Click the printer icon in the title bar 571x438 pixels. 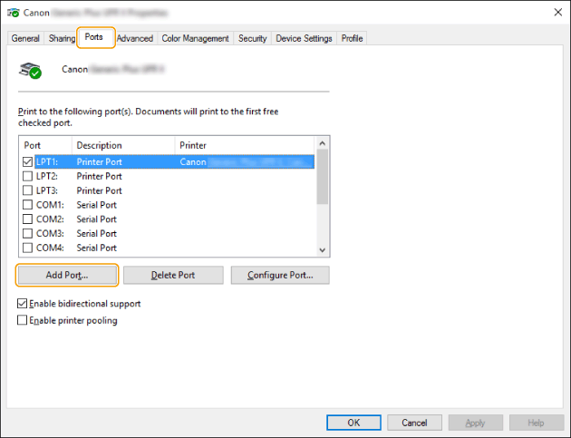pos(12,12)
